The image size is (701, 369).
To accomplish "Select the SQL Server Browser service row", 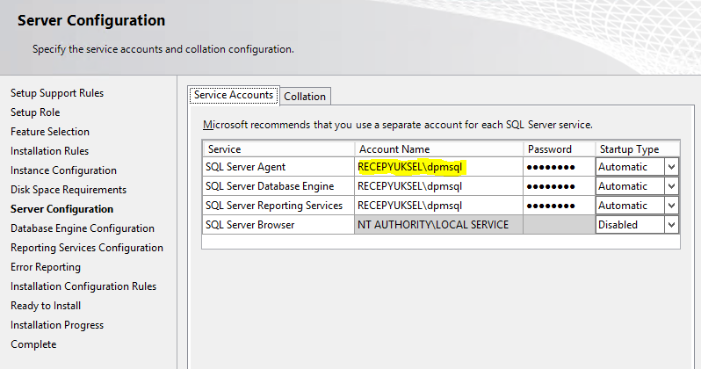I will pyautogui.click(x=278, y=225).
